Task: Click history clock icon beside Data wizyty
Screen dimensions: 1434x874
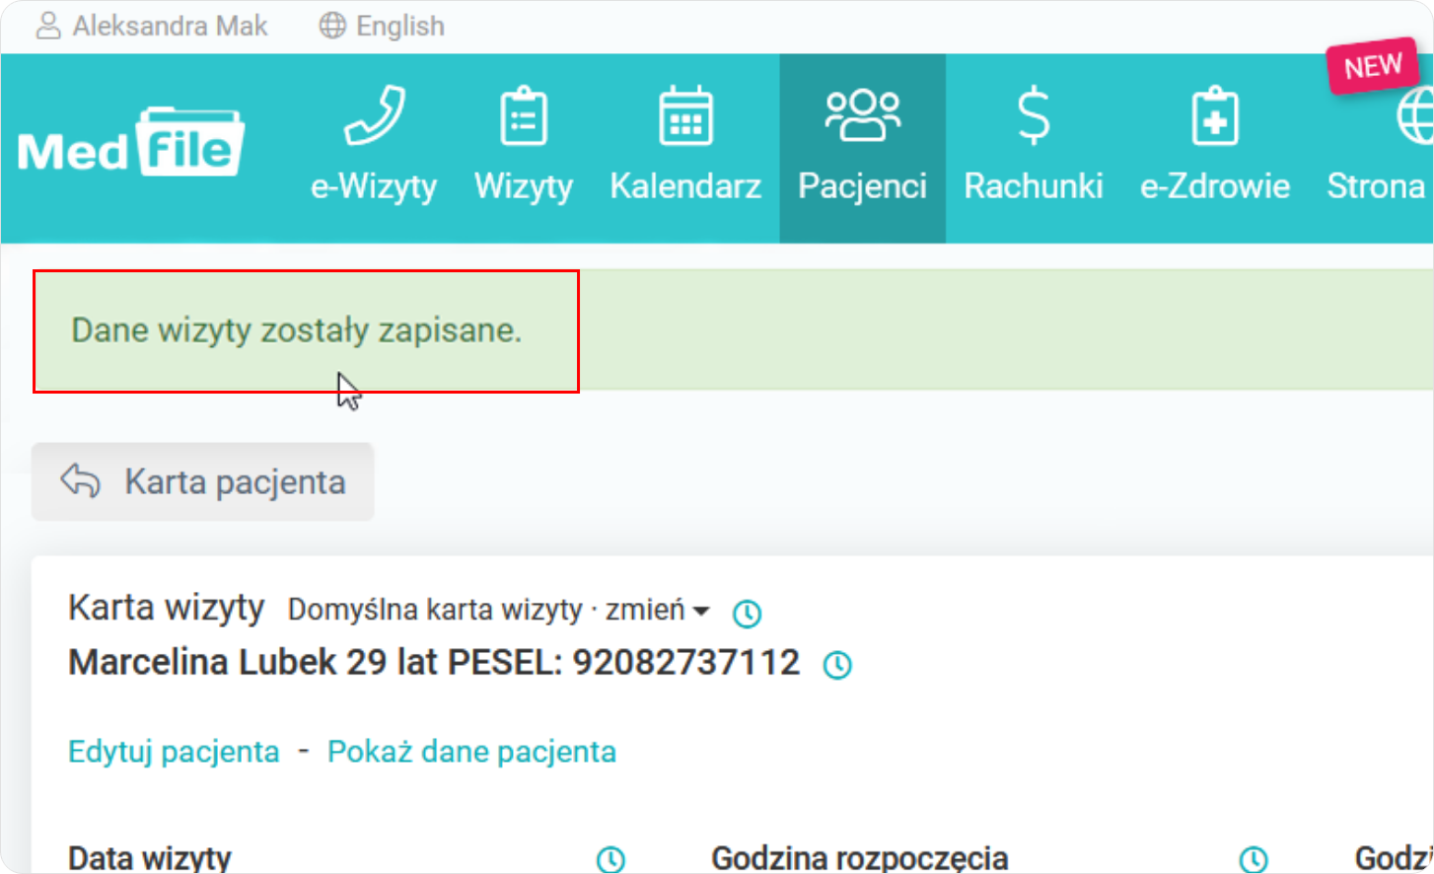Action: [610, 859]
